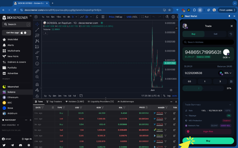Select the text annotation tool
Image resolution: width=238 pixels, height=148 pixels.
[37, 58]
